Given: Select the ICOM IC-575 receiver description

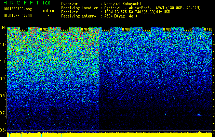Looking at the screenshot, I should 137,12.
